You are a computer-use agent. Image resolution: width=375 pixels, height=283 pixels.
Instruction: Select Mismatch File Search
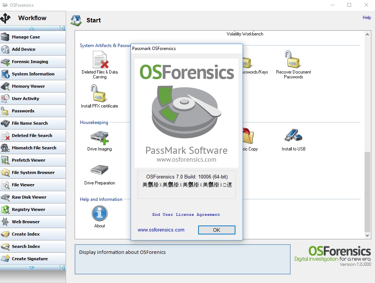click(33, 148)
